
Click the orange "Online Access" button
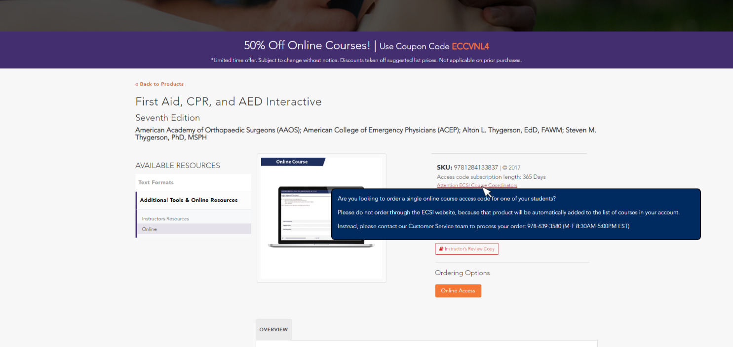pyautogui.click(x=458, y=291)
